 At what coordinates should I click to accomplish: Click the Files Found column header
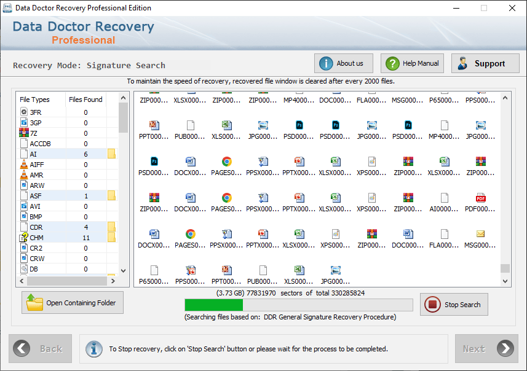[85, 100]
